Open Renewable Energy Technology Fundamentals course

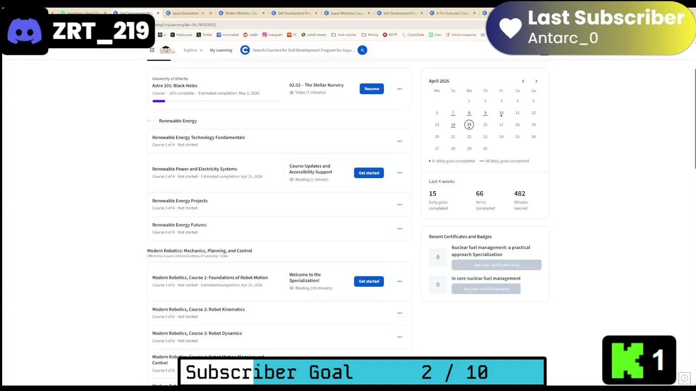pyautogui.click(x=198, y=137)
